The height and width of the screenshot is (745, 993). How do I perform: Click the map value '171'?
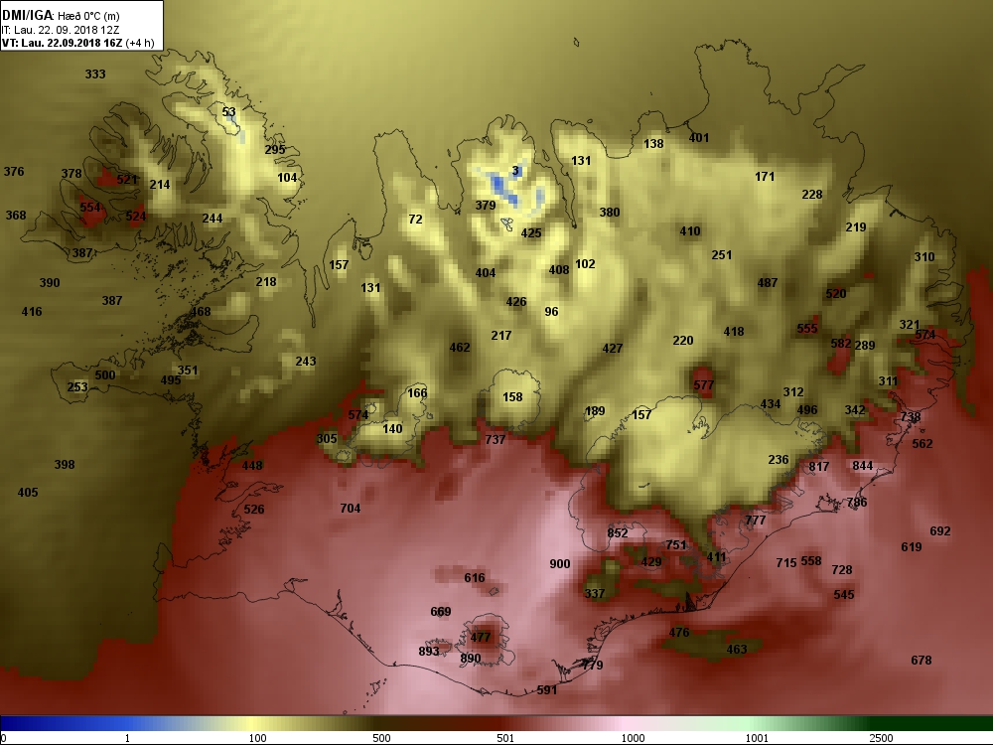(x=765, y=177)
